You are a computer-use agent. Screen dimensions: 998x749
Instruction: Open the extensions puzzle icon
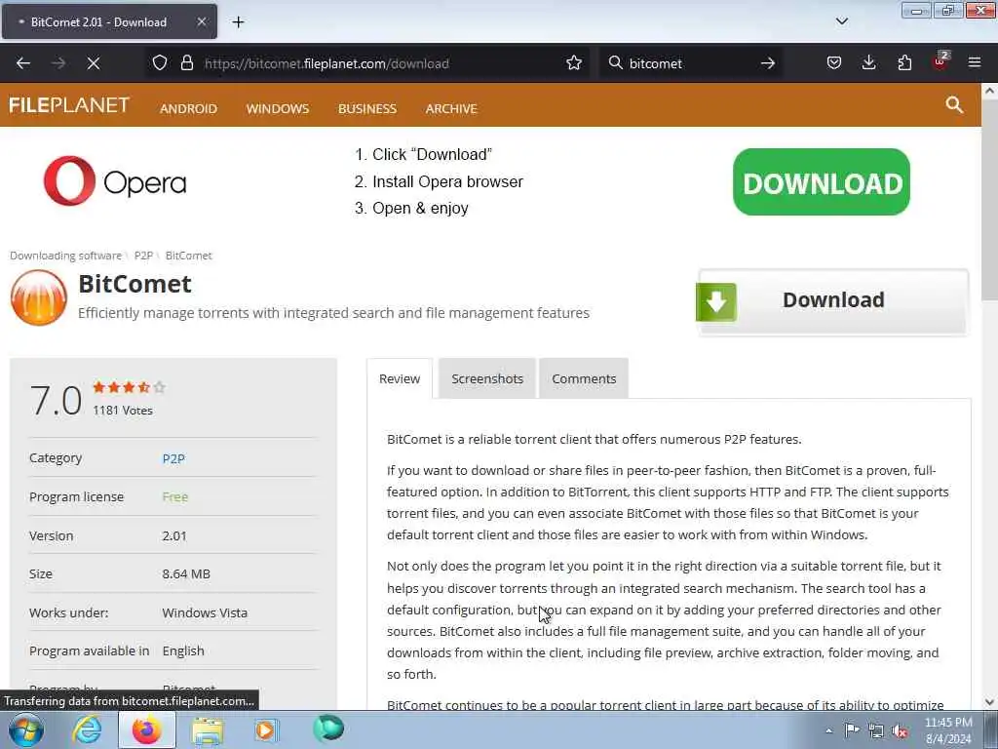[x=904, y=63]
